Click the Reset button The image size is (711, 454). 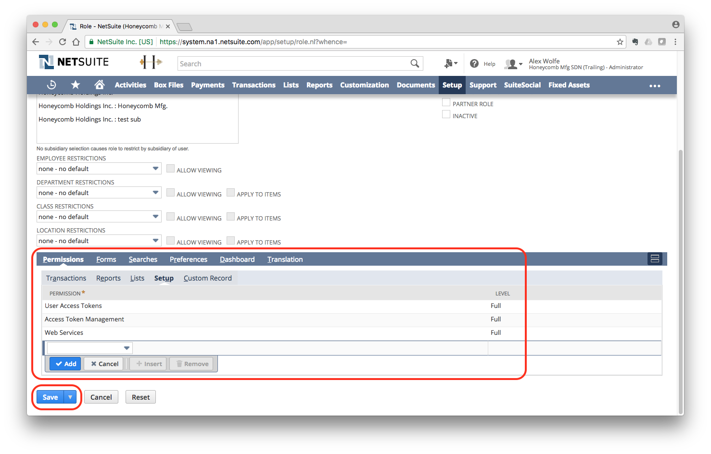[140, 397]
